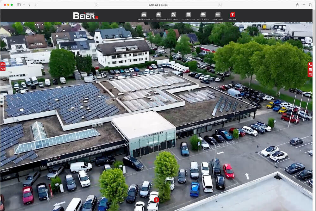Switch to the #Du address form
316x211 pixels.
[3, 64]
